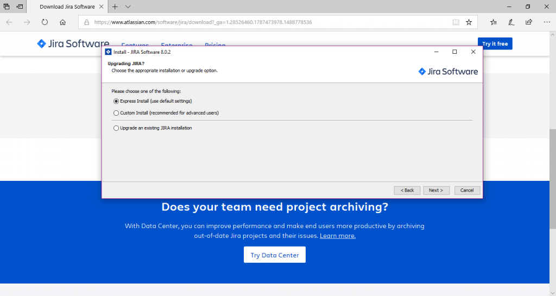Go back with the Back button
Screen dimensions: 556x296
tap(407, 190)
